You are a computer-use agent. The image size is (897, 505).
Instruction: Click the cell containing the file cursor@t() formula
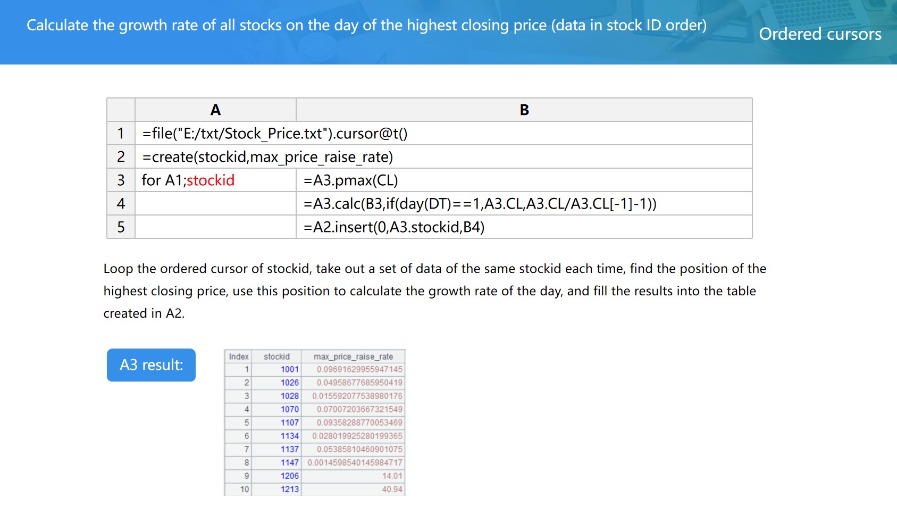tap(274, 134)
